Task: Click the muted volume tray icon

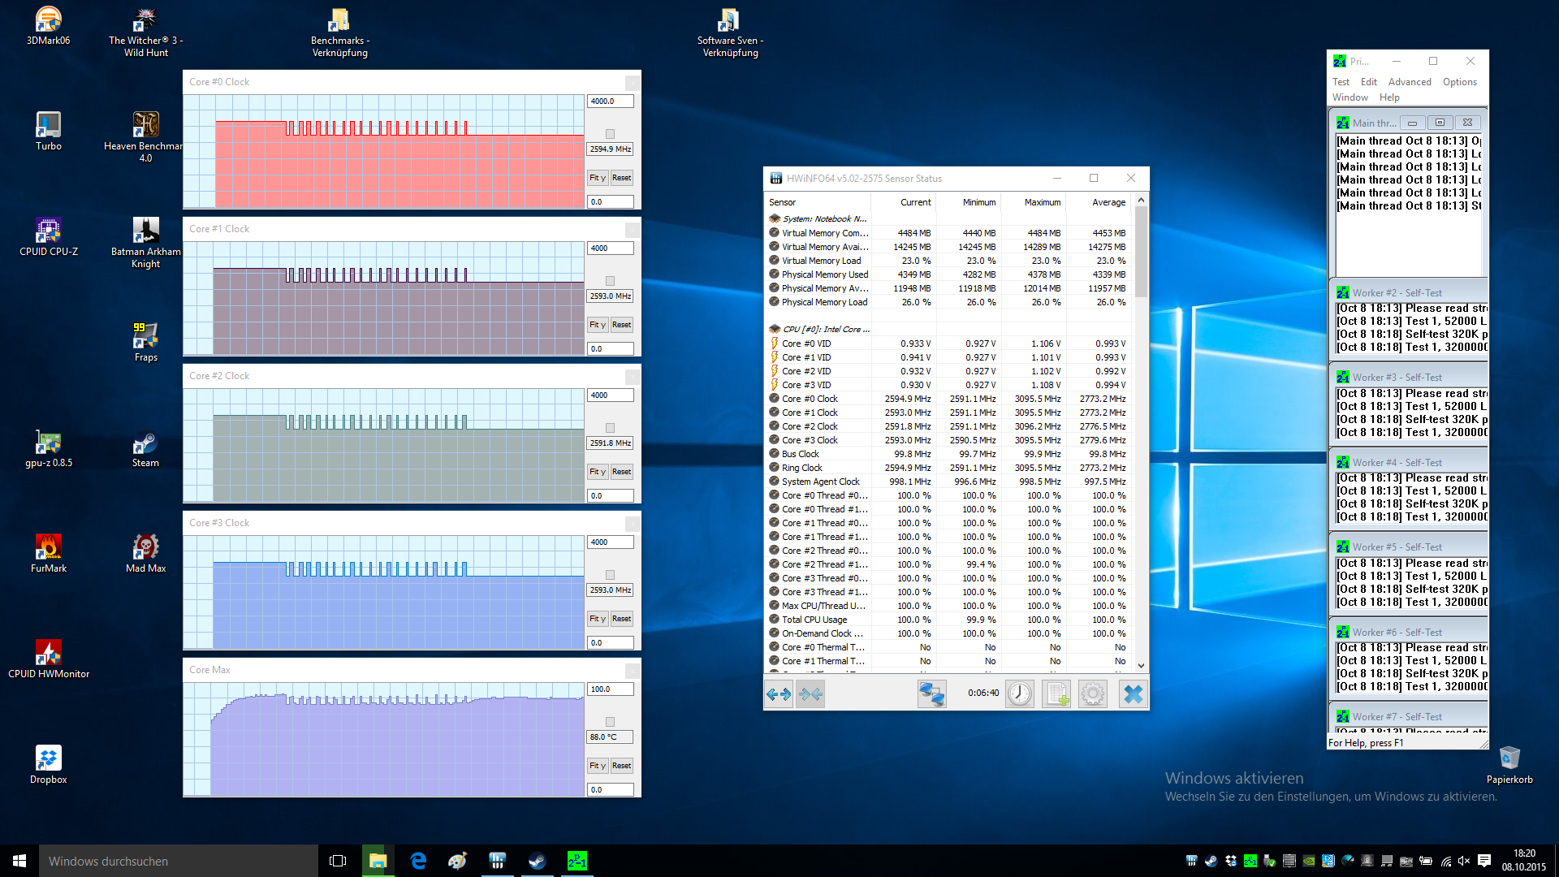Action: (x=1464, y=861)
